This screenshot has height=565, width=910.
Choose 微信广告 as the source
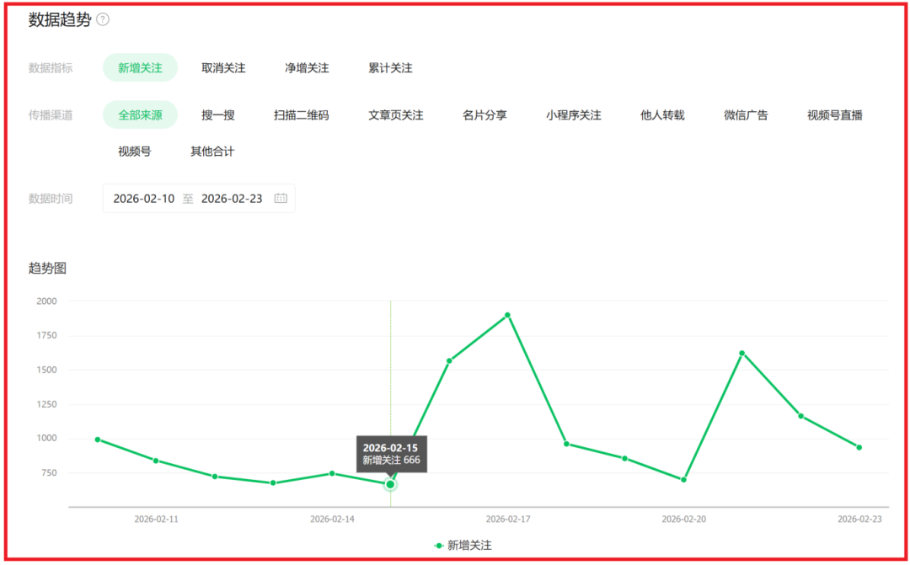[745, 115]
